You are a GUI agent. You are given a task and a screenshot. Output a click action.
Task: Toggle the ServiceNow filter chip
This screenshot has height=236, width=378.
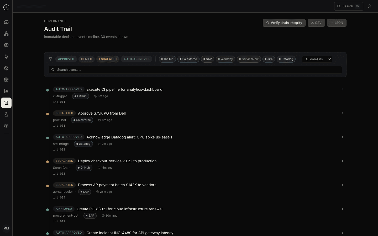click(x=249, y=59)
